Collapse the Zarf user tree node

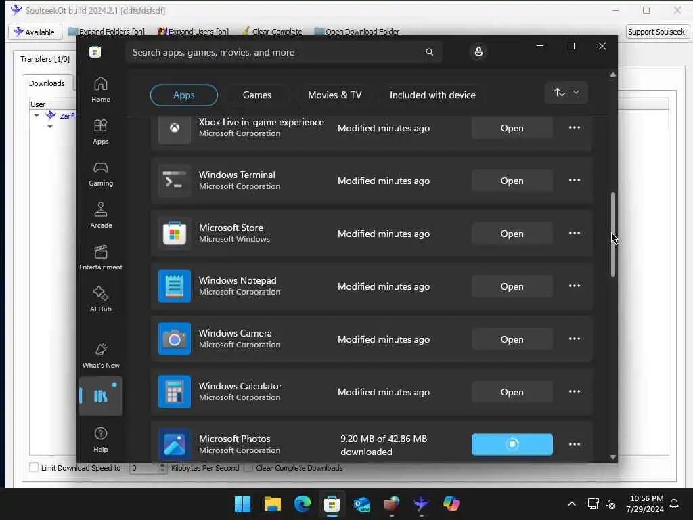point(37,116)
